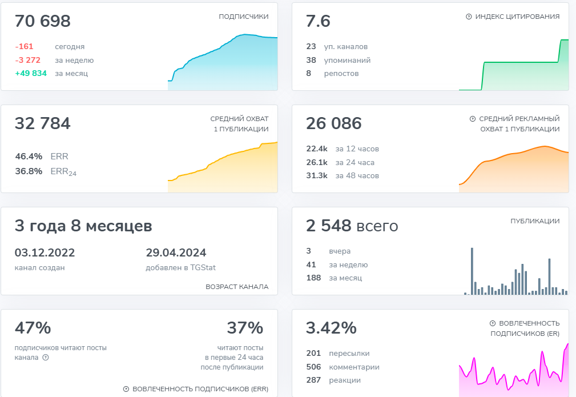Click the subscriber count 70 698
Viewport: 576px width, 397px height.
[x=43, y=21]
